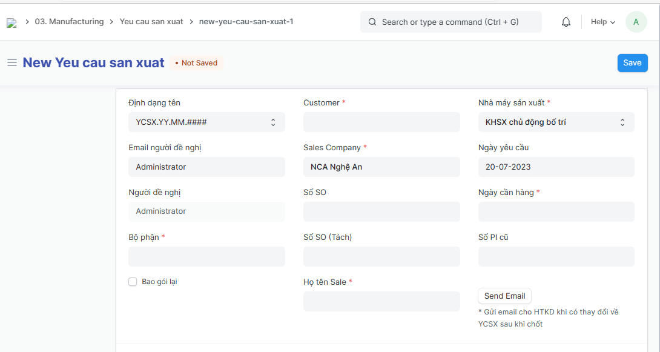Enable the 'Bao gói lại' checkbox
This screenshot has width=660, height=352.
tap(133, 282)
